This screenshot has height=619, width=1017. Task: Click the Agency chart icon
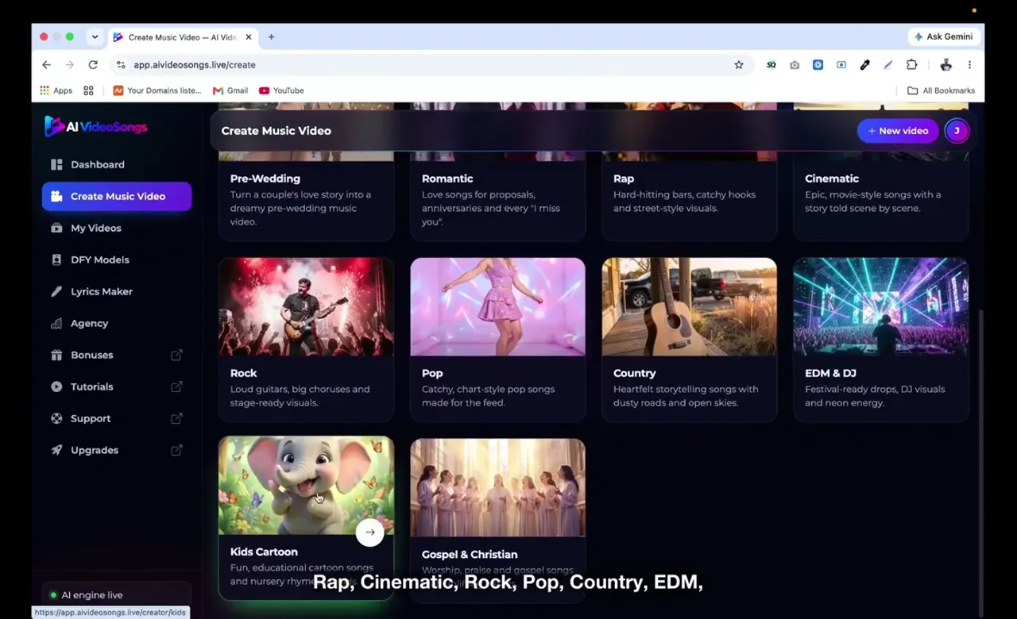coord(56,323)
